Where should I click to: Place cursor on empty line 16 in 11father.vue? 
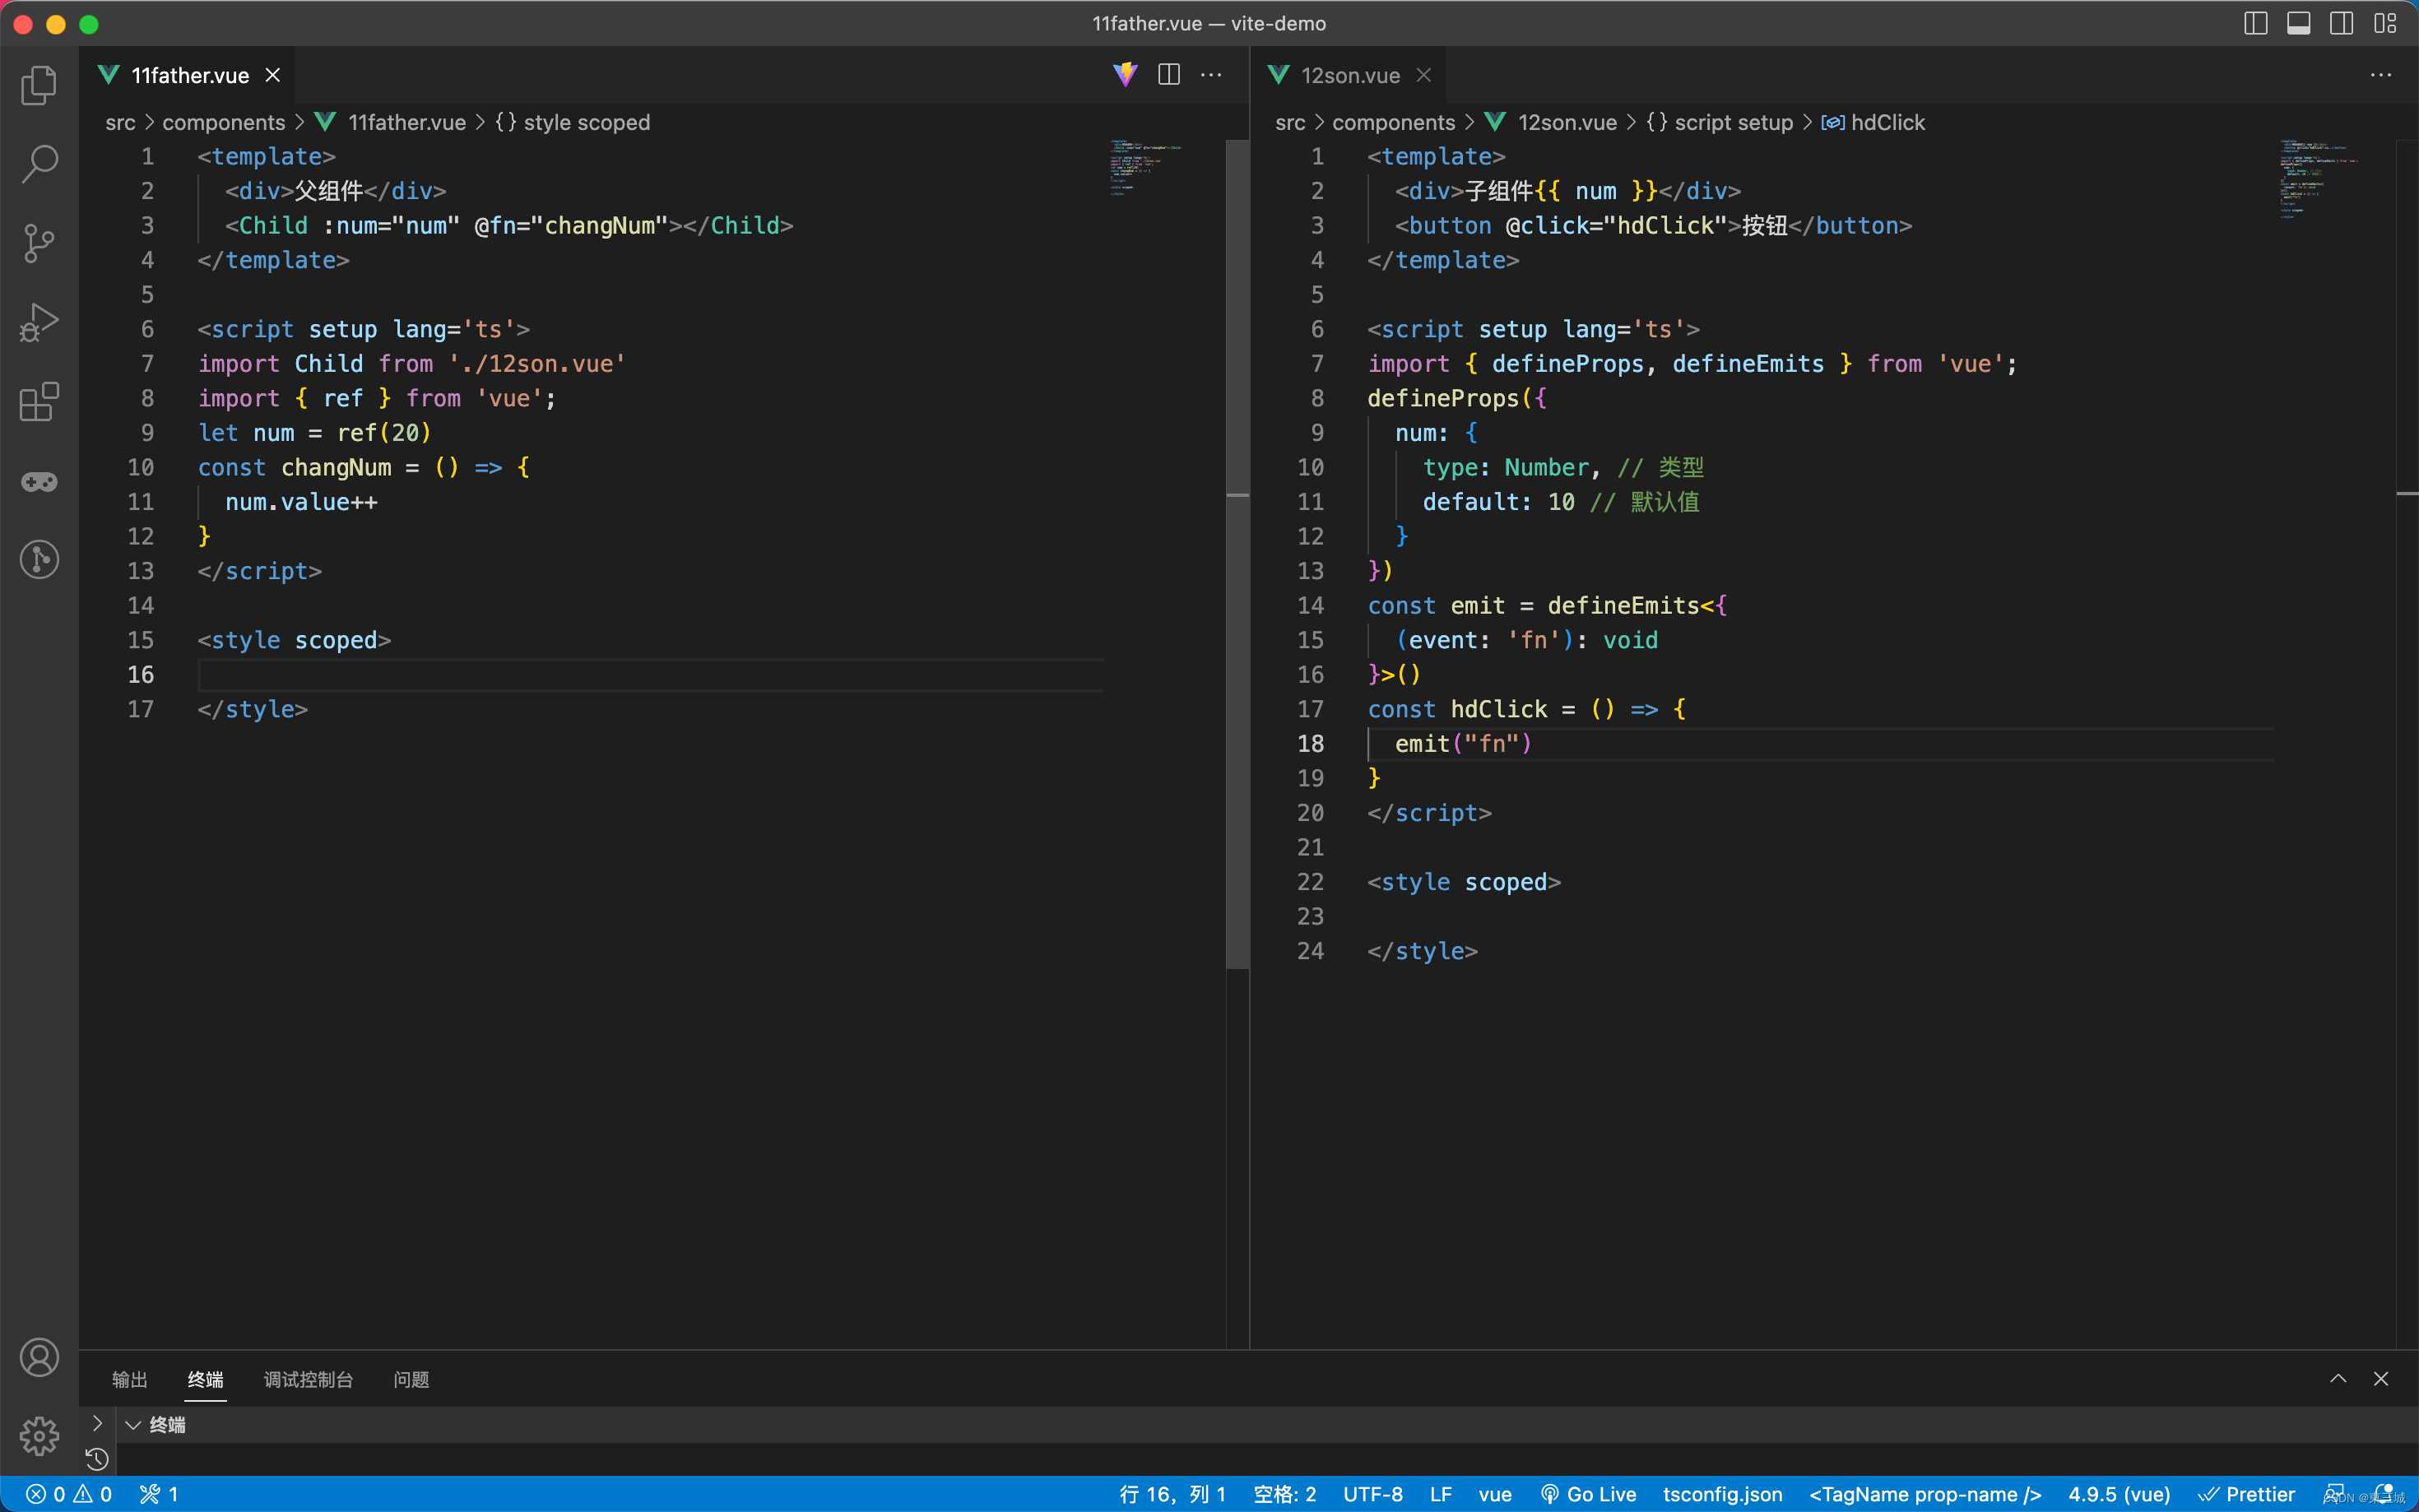[650, 675]
